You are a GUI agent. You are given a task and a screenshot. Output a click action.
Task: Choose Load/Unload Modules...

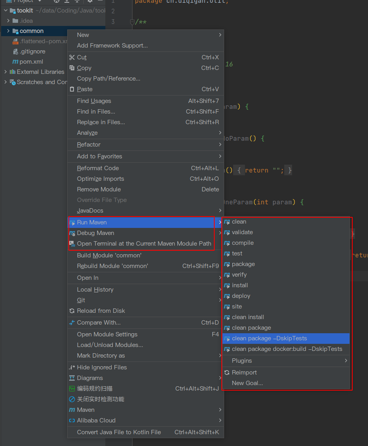pyautogui.click(x=146, y=345)
